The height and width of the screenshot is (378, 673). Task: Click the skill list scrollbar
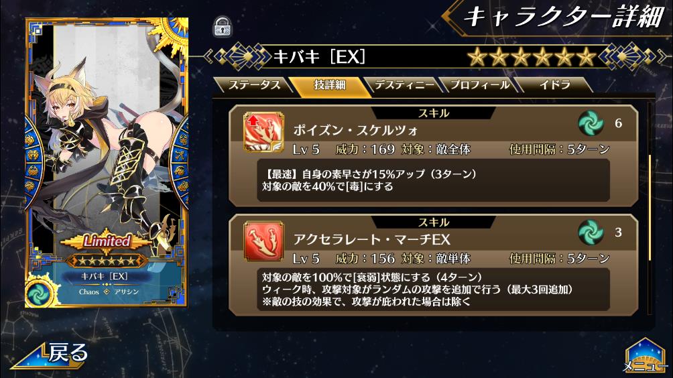pos(651,208)
